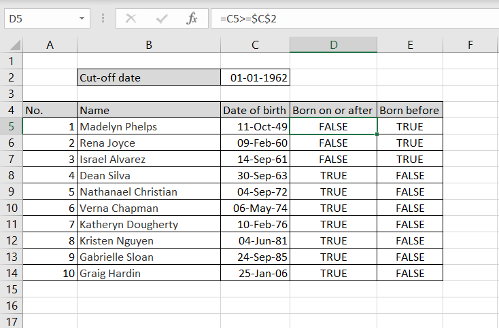Screen dimensions: 499x328
Task: Click the Enter checkmark formula bar icon
Action: click(x=162, y=19)
